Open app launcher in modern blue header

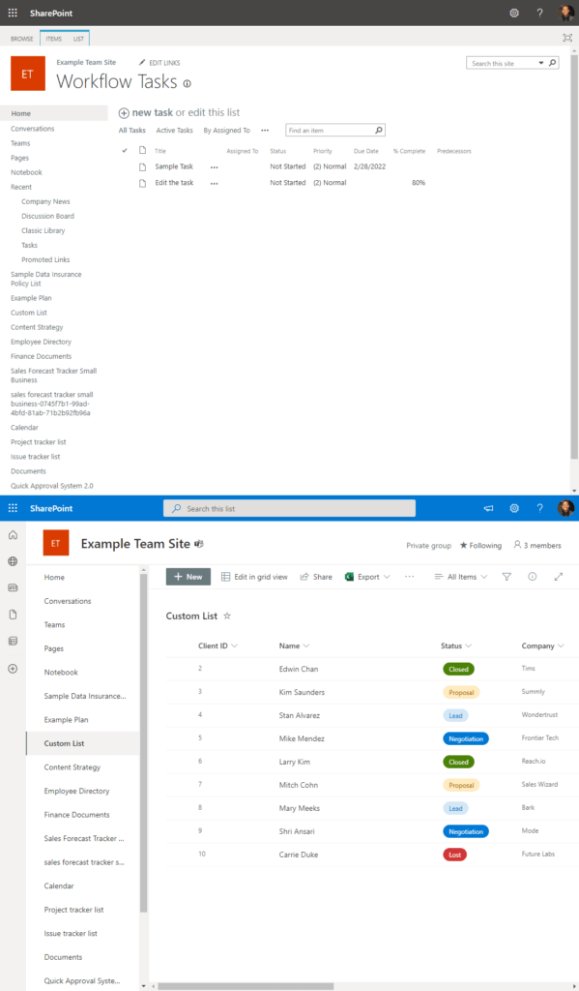click(x=13, y=508)
